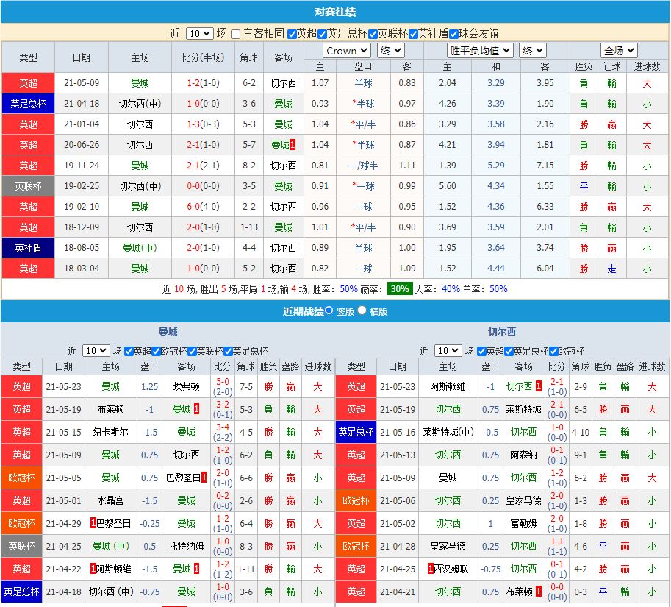This screenshot has width=671, height=607.
Task: Click the 近期战绩 section header
Action: (x=303, y=311)
